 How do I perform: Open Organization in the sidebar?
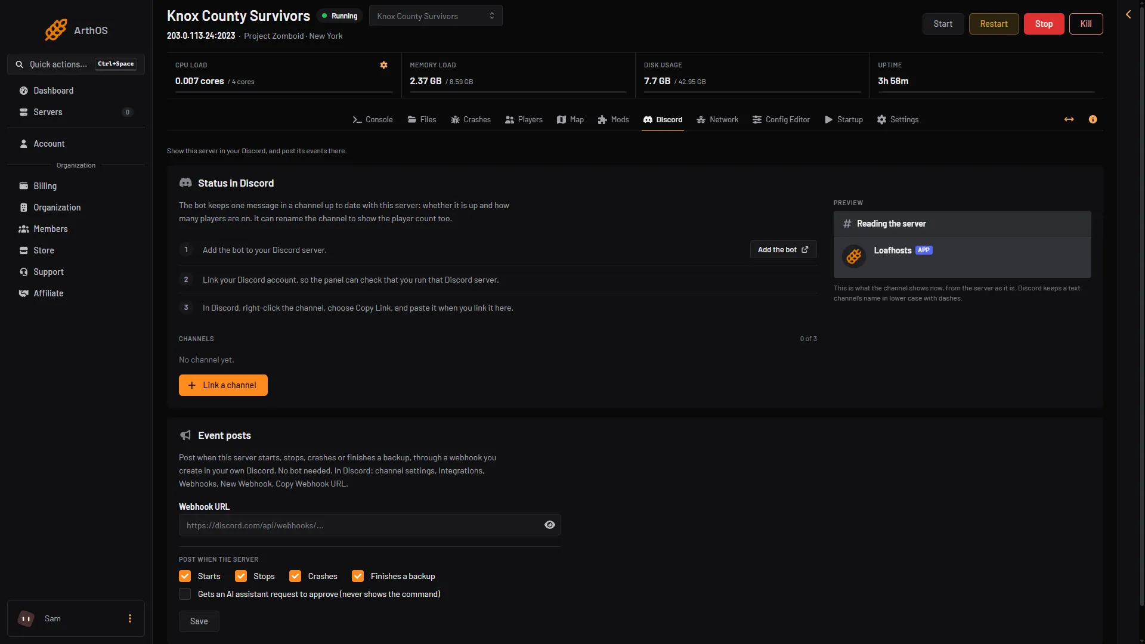76,208
